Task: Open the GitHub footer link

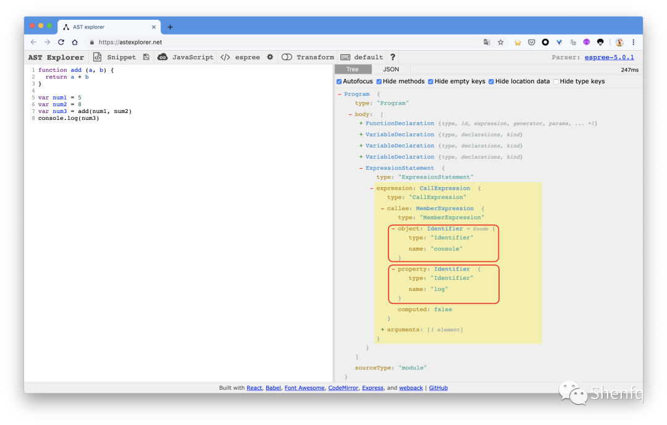Action: [438, 388]
